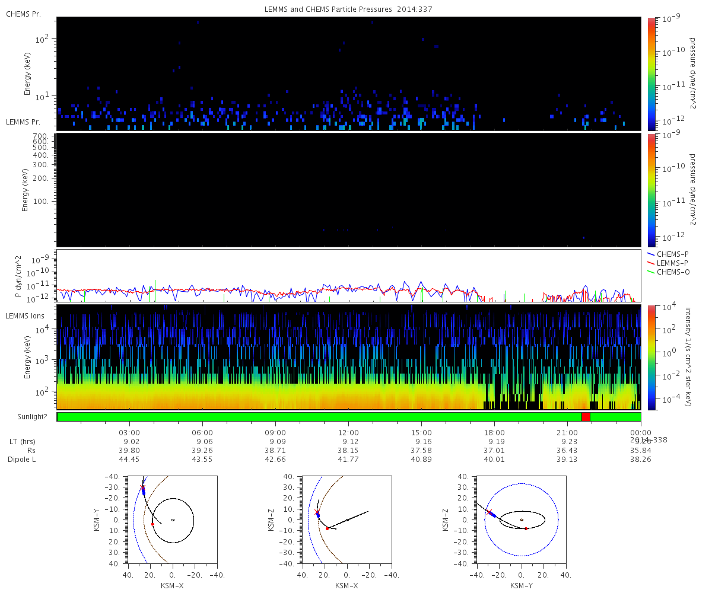
Task: Click the CHEMS pressure color bar at top right
Action: coord(651,74)
